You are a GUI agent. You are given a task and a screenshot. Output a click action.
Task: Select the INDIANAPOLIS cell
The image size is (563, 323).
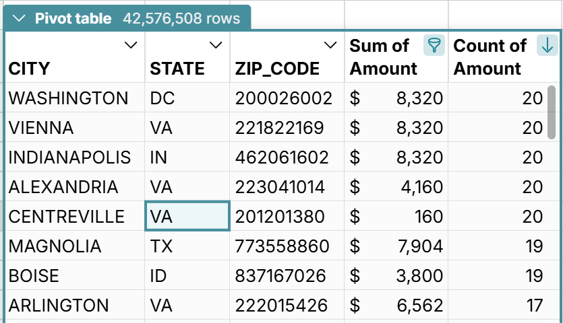(69, 157)
